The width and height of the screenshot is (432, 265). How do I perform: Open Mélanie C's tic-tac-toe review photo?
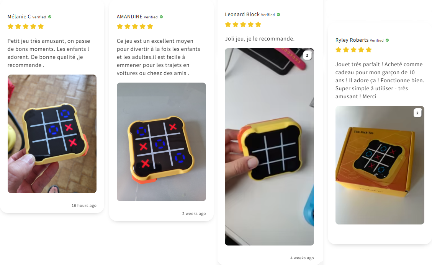pos(52,134)
